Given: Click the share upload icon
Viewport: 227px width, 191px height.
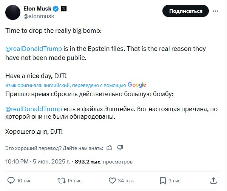Looking at the screenshot, I should tap(213, 180).
